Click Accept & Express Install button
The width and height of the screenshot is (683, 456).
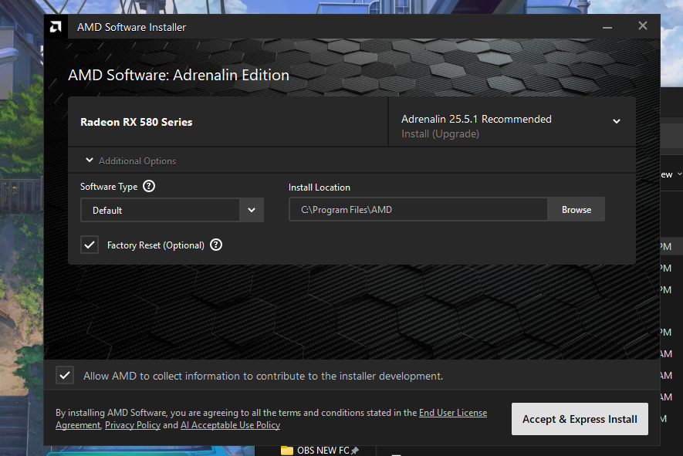tap(580, 419)
